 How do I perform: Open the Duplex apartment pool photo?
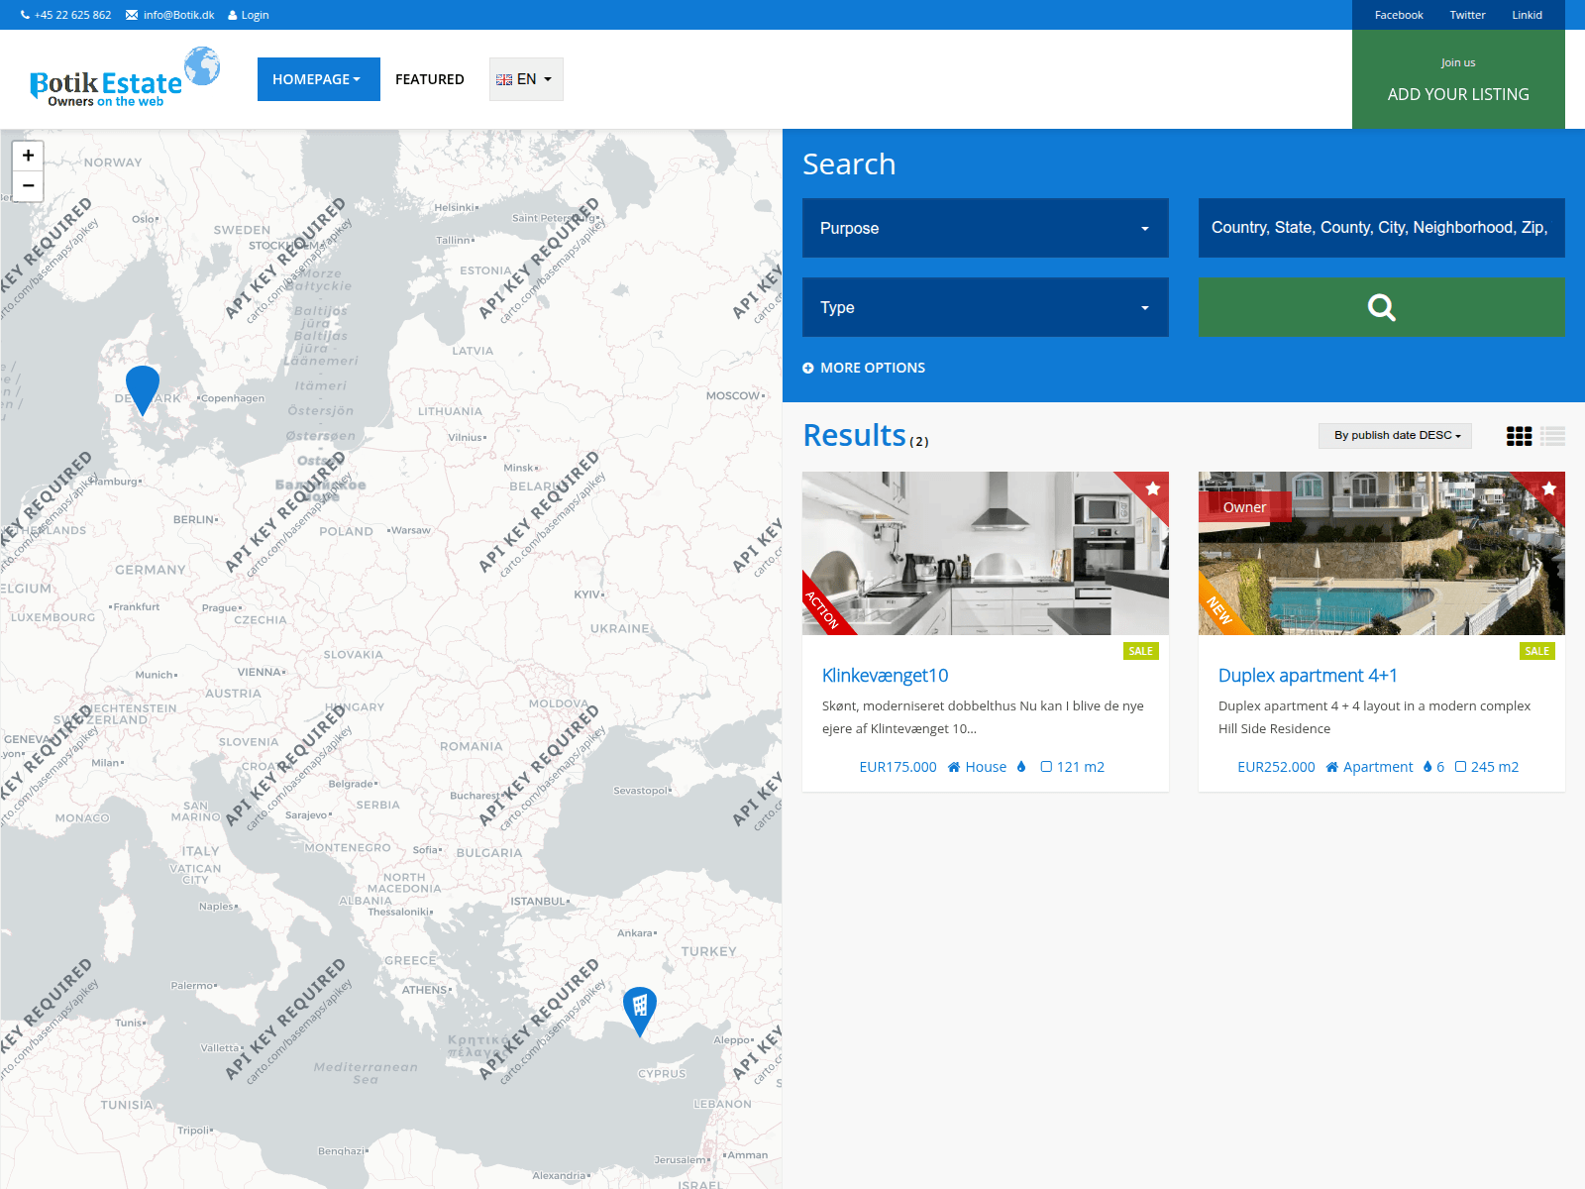point(1382,553)
